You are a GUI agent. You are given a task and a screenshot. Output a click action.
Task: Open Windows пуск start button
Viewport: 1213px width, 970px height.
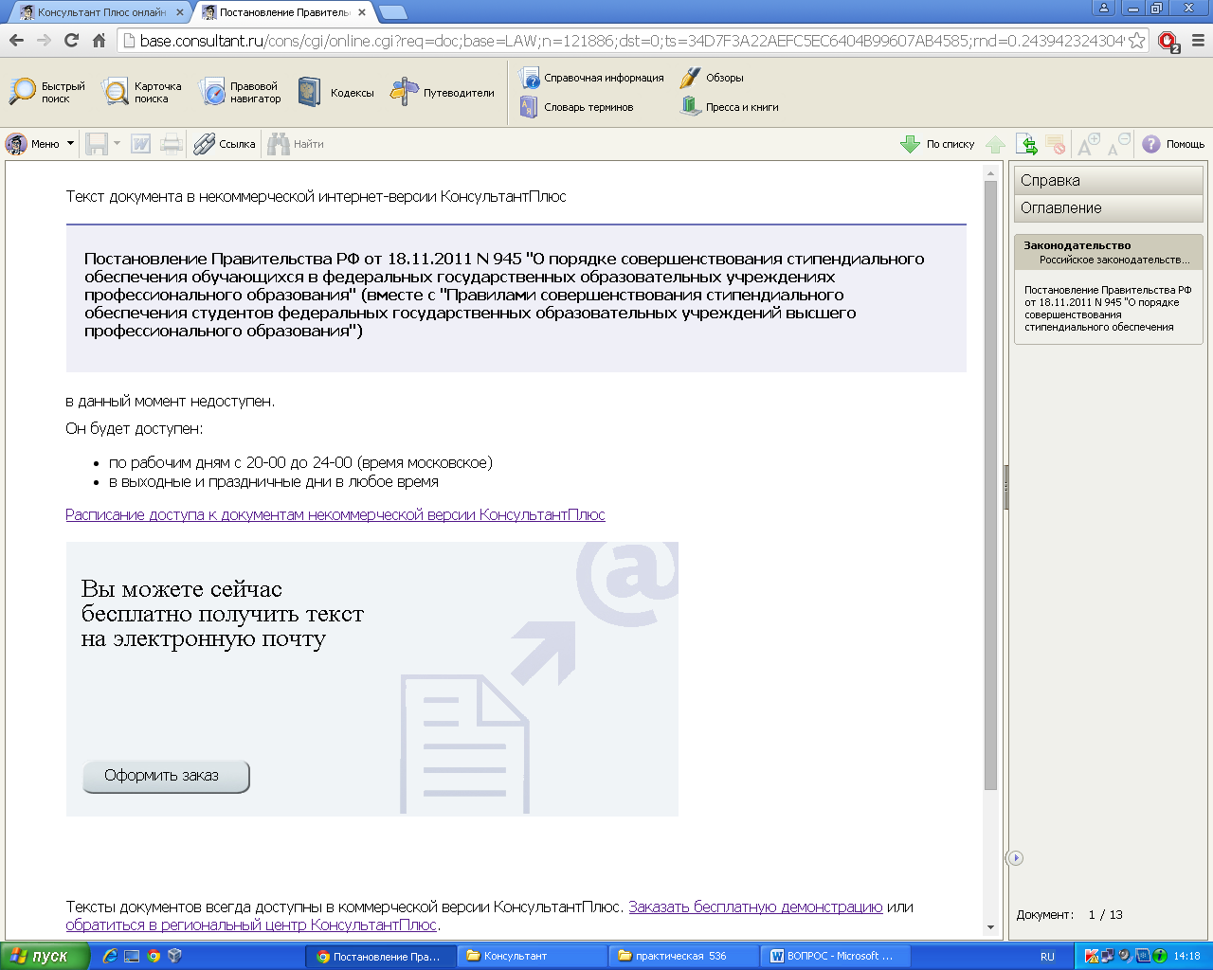pos(45,956)
